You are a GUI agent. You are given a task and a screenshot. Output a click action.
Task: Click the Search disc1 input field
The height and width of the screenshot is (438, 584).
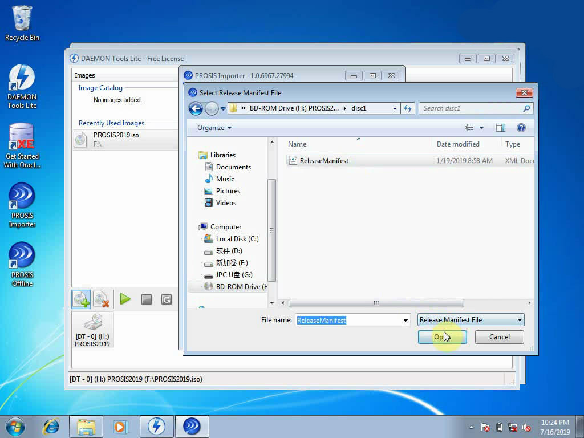coord(471,108)
